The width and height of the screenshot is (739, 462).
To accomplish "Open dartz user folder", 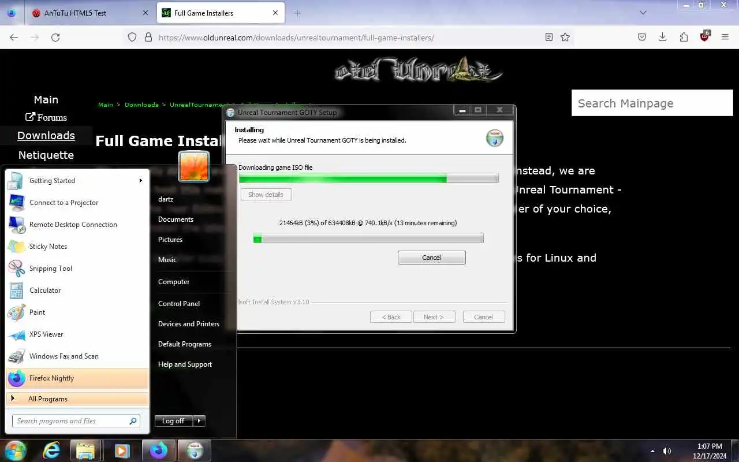I will click(166, 199).
